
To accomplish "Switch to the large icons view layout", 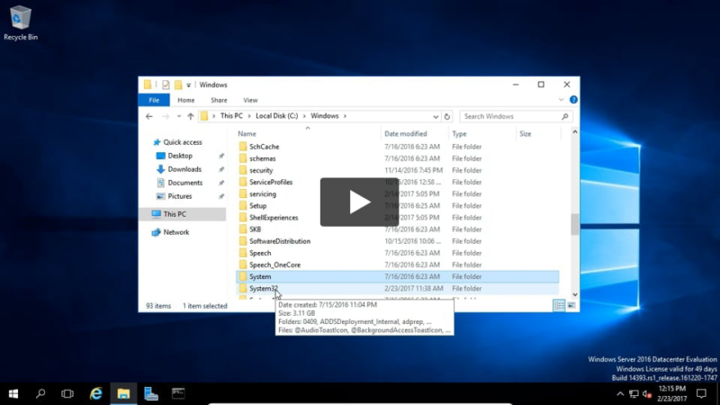I will click(571, 306).
